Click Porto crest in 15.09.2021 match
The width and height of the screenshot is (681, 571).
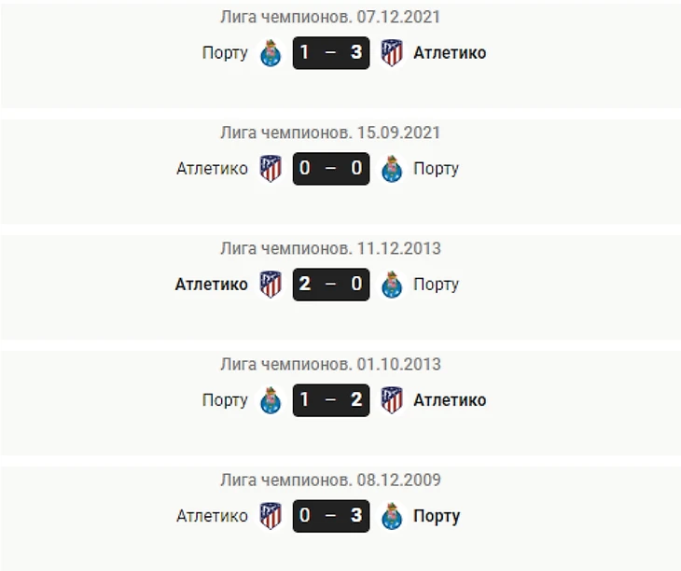392,169
